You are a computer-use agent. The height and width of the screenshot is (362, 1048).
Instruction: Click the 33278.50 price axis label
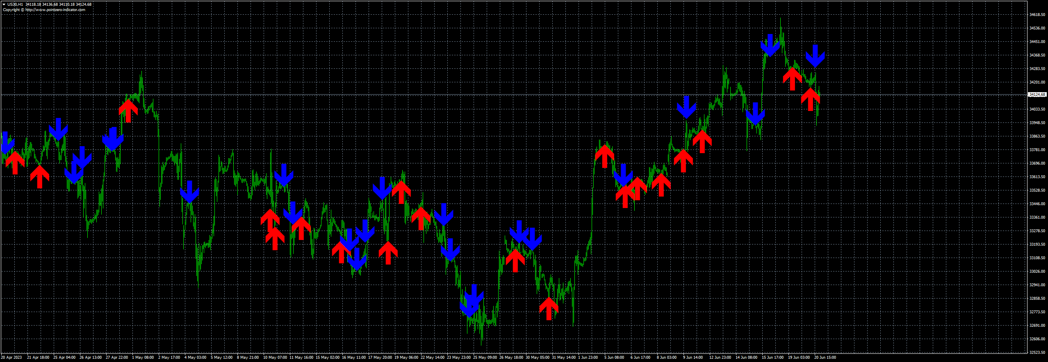(x=1038, y=231)
